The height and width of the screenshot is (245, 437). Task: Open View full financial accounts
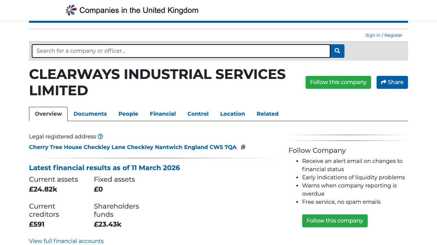pos(66,241)
